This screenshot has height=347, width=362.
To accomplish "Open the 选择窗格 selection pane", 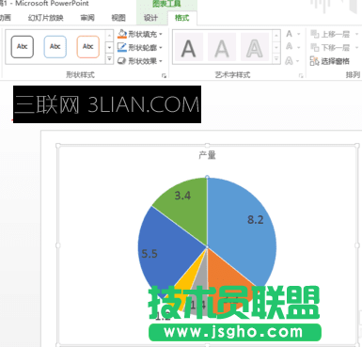I will 330,61.
